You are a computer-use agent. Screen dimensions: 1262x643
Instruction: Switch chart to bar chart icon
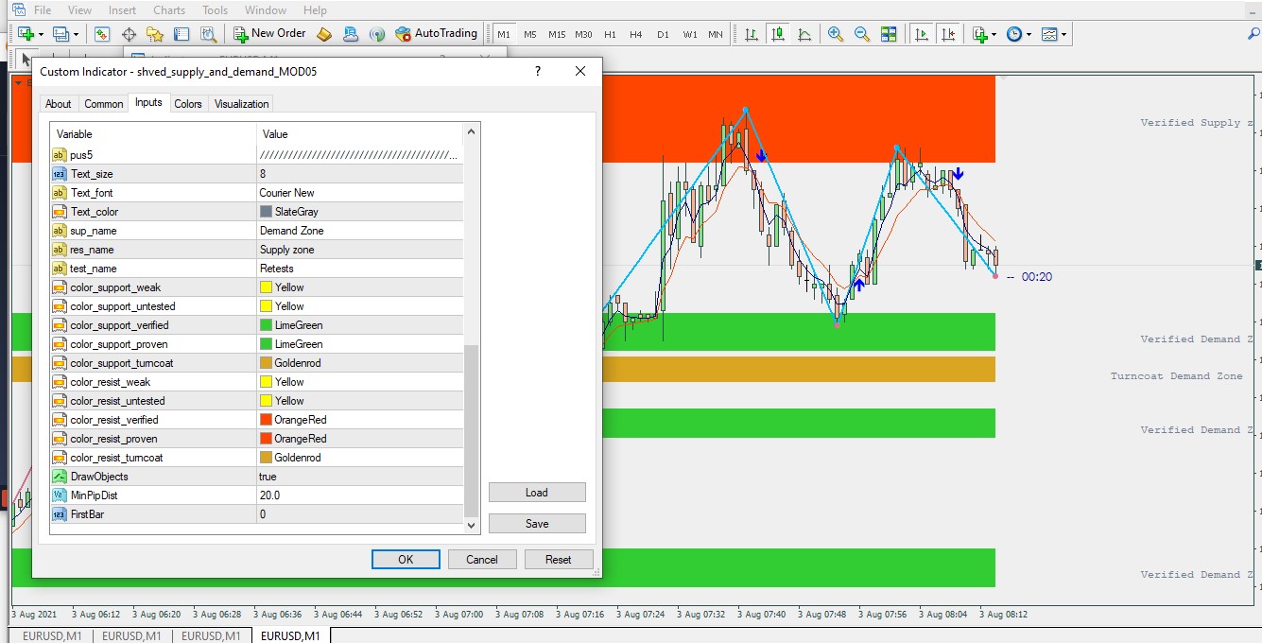752,34
